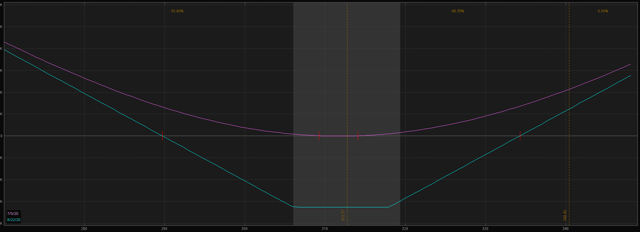Screen dimensions: 640x232
Task: Click the 290 price axis label
Action: click(164, 229)
